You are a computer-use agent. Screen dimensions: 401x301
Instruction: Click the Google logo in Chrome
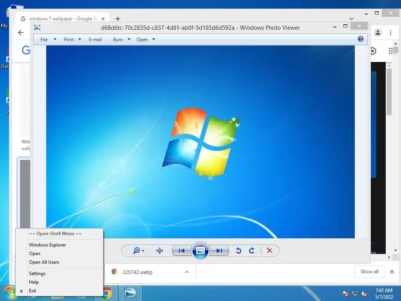coord(26,50)
